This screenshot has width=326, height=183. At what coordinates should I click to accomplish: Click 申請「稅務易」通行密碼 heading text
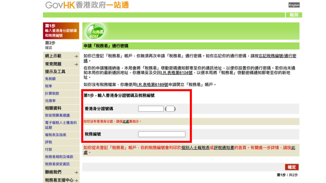coord(106,46)
